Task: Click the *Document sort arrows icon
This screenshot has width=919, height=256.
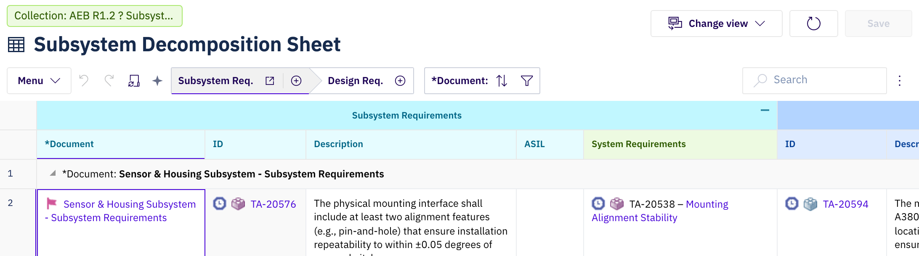Action: tap(502, 81)
